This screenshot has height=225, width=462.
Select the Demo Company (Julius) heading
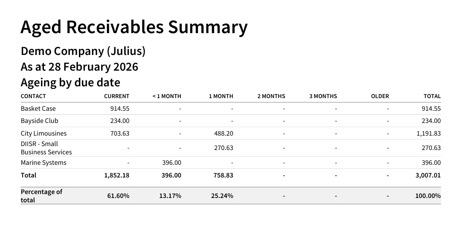coord(83,51)
